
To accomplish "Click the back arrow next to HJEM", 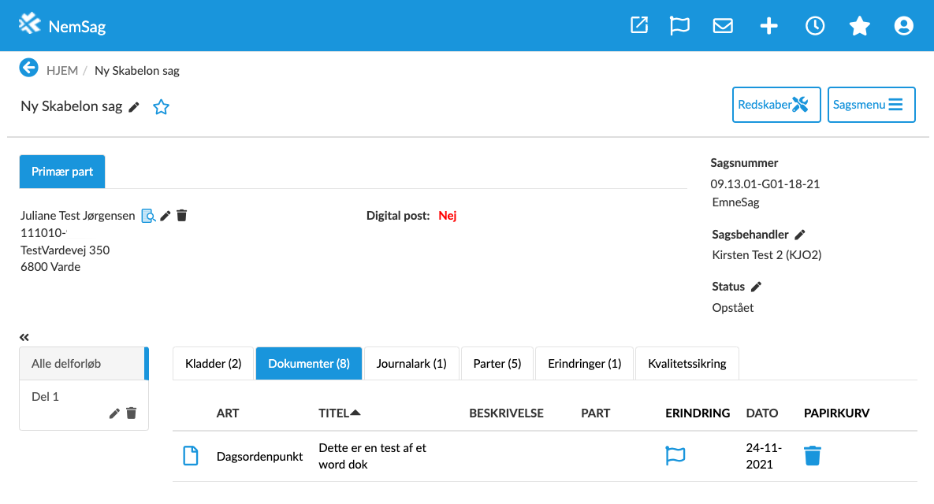I will (29, 69).
